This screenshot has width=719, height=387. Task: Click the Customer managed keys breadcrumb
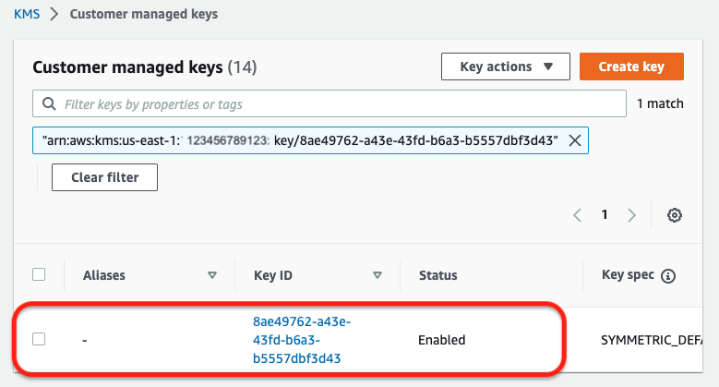(144, 14)
